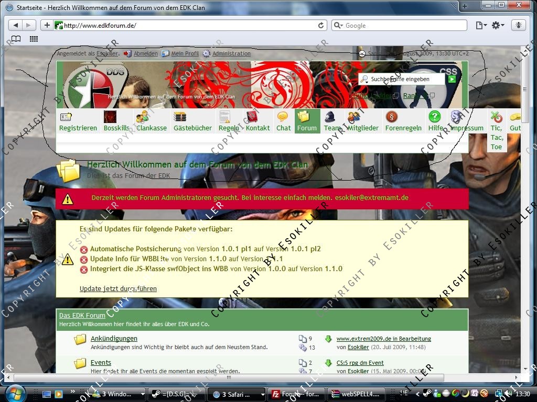The height and width of the screenshot is (402, 537).
Task: Open the Hilfe question mark icon
Action: click(435, 117)
